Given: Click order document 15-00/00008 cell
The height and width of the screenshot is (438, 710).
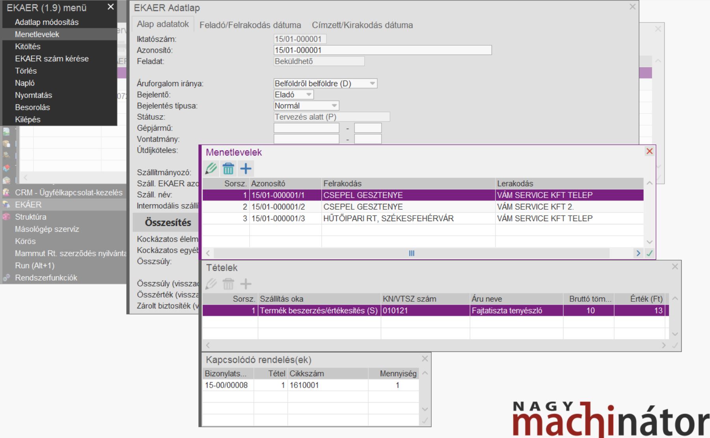Looking at the screenshot, I should click(x=228, y=385).
